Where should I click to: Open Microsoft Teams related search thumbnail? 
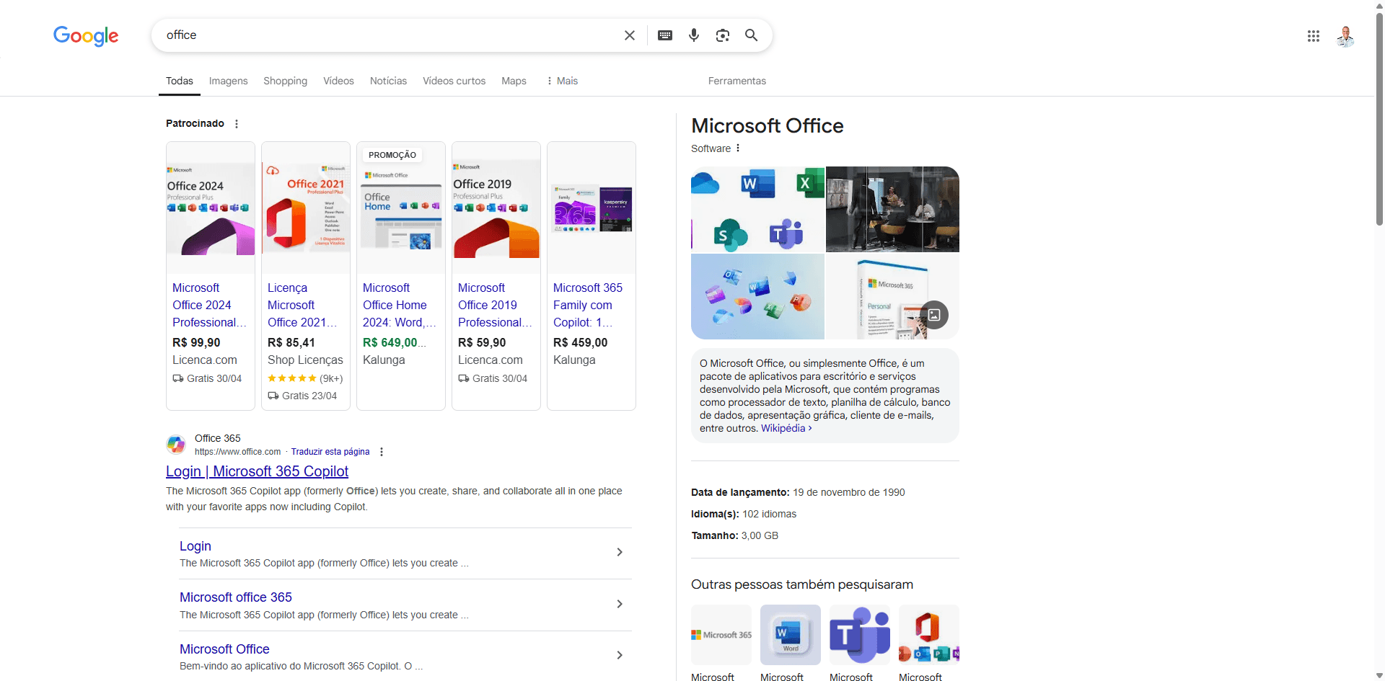[x=860, y=635]
